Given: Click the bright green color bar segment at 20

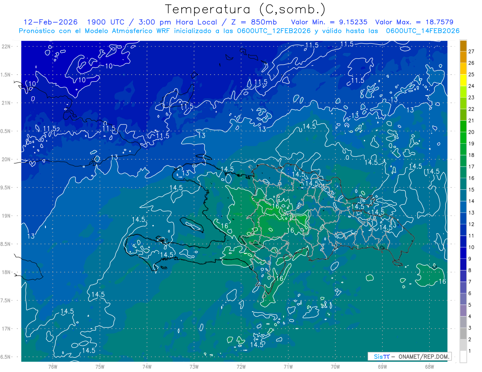Looking at the screenshot, I should pos(463,126).
